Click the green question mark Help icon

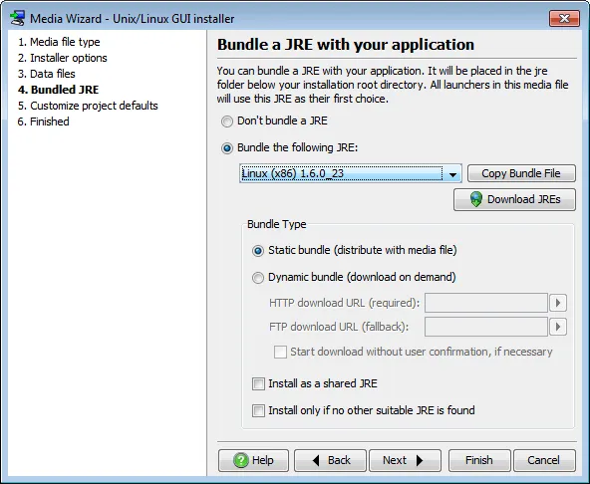pyautogui.click(x=241, y=460)
